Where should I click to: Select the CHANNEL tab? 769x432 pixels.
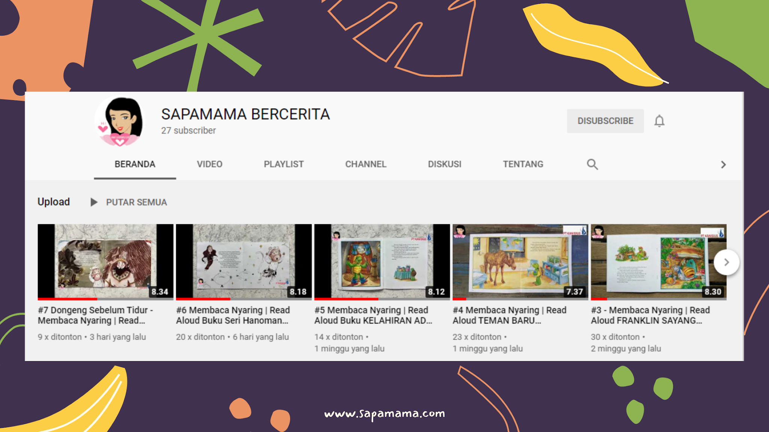coord(366,164)
